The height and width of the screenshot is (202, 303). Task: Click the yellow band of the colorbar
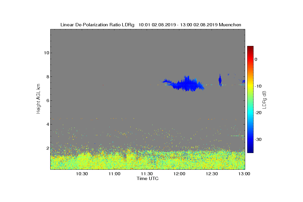coord(250,86)
